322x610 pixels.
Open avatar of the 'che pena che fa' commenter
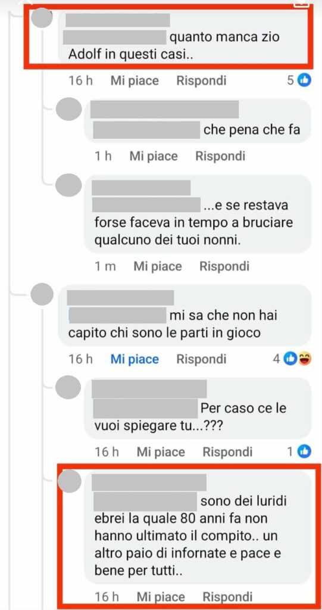tap(68, 109)
